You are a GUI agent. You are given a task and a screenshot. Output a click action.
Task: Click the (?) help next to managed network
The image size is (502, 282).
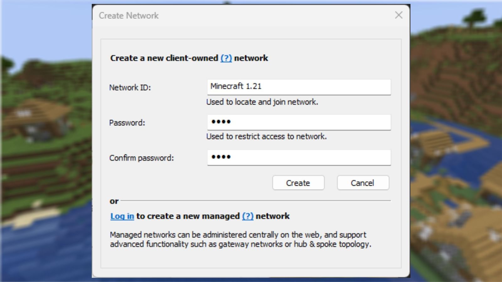(x=248, y=216)
